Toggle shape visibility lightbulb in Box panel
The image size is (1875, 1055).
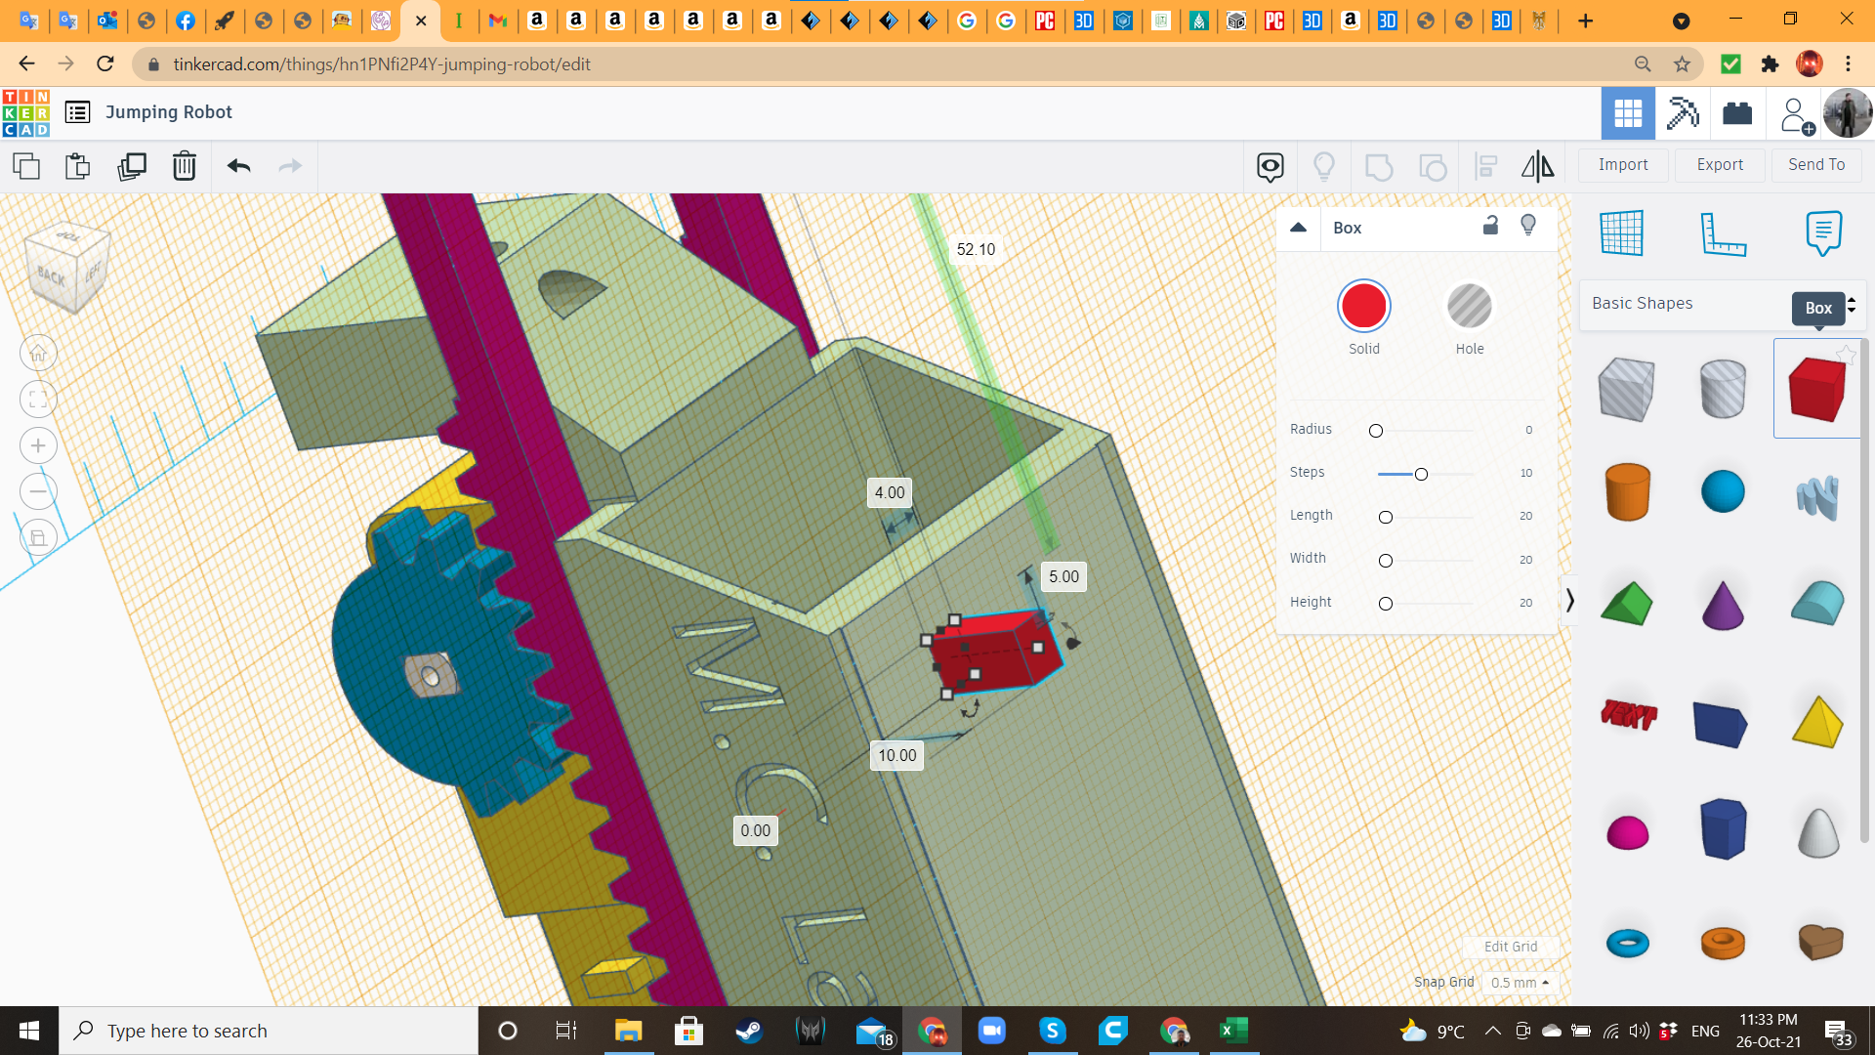(x=1528, y=226)
